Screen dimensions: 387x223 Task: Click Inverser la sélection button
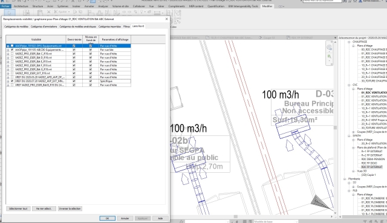coord(70,208)
